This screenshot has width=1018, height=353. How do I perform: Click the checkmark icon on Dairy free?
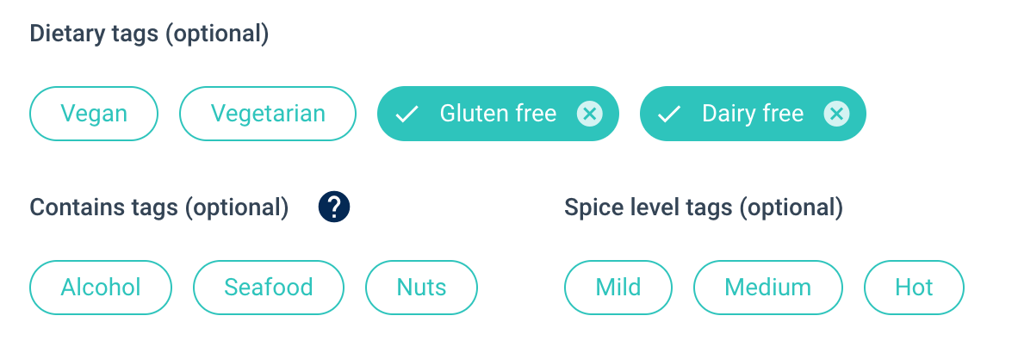(668, 114)
